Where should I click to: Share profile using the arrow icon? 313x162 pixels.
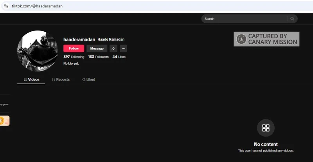pos(113,49)
